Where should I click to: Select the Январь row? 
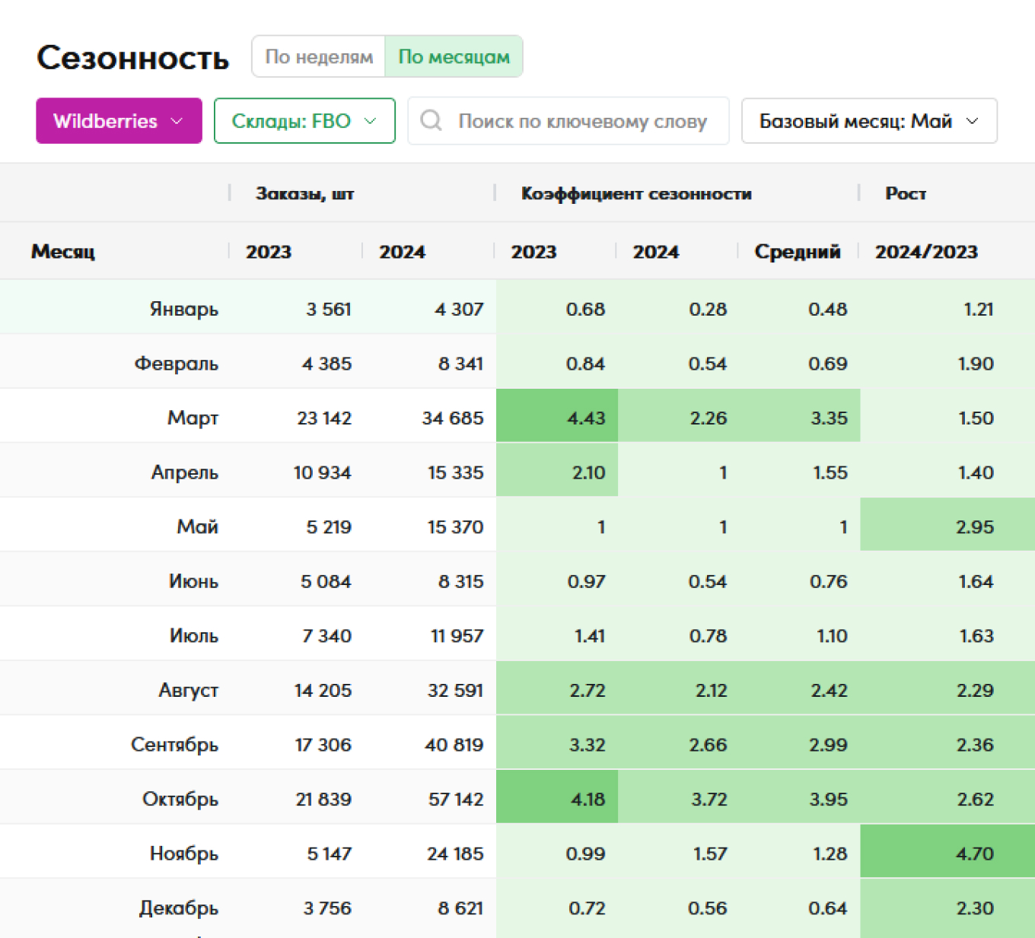183,309
